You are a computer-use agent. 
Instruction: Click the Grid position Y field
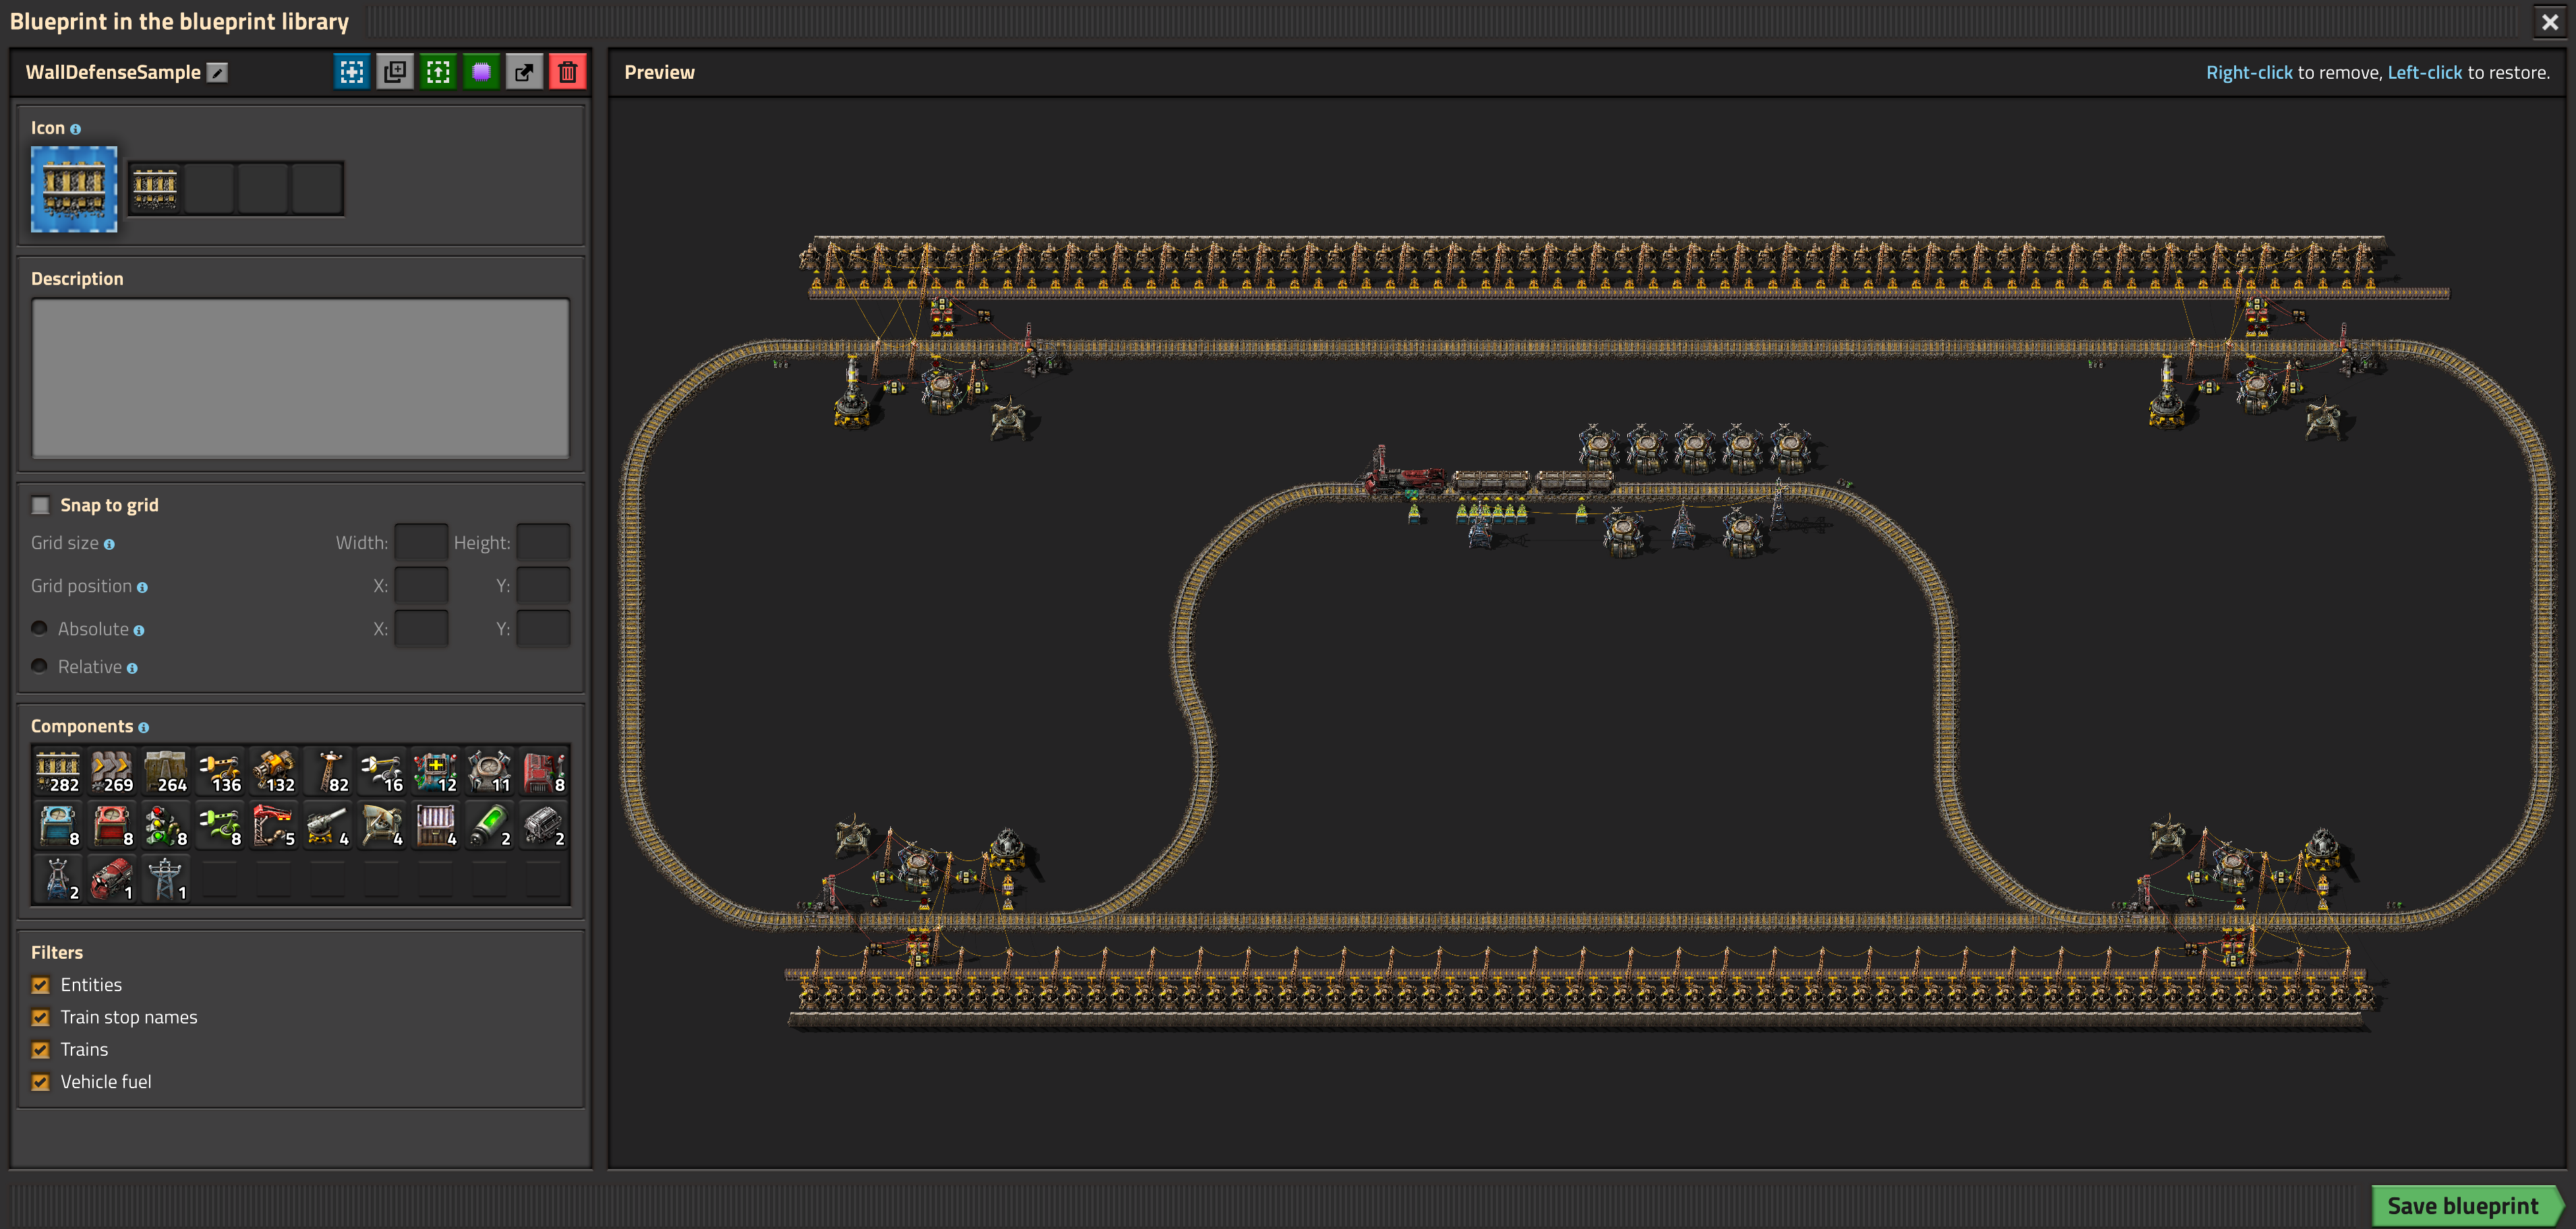click(543, 586)
